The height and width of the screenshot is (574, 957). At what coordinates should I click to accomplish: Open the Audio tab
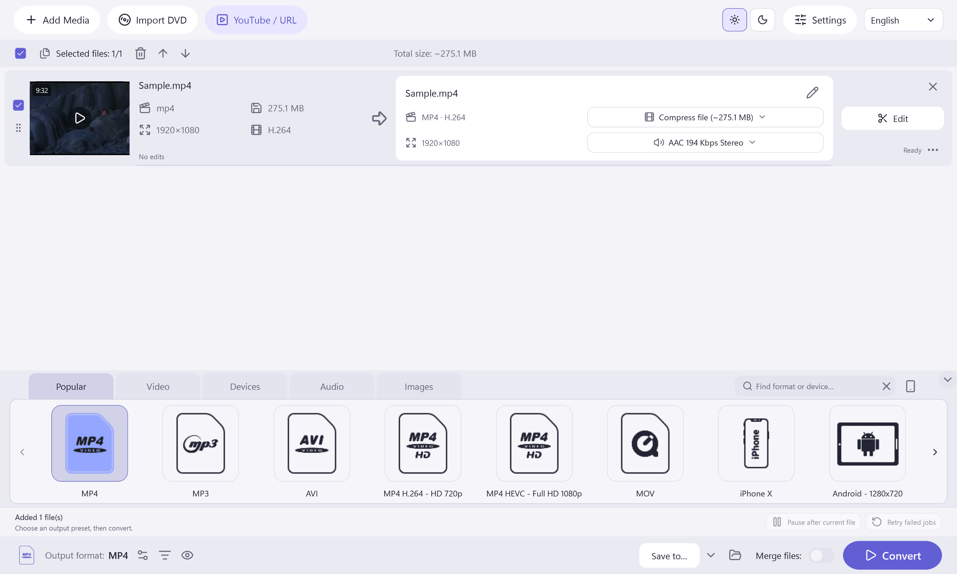point(332,386)
